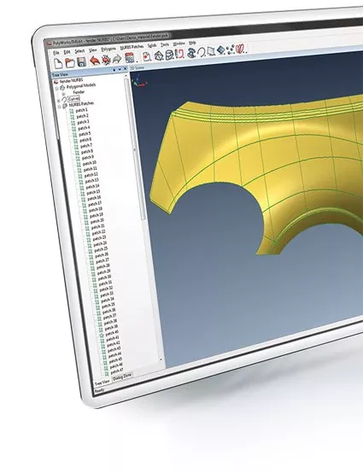Open the Polygons menu

pyautogui.click(x=108, y=50)
